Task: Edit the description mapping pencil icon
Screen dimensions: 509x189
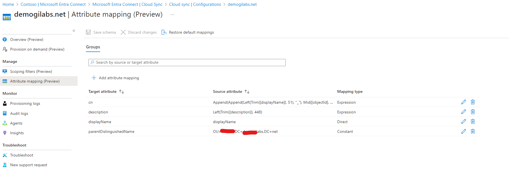Action: tap(463, 112)
